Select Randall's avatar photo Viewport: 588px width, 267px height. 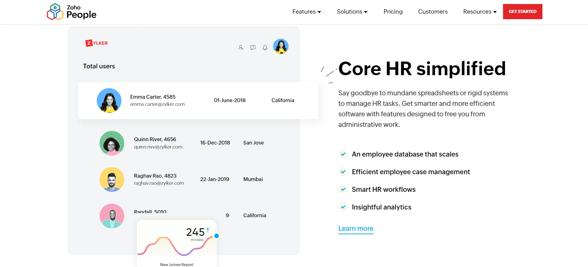pyautogui.click(x=112, y=216)
